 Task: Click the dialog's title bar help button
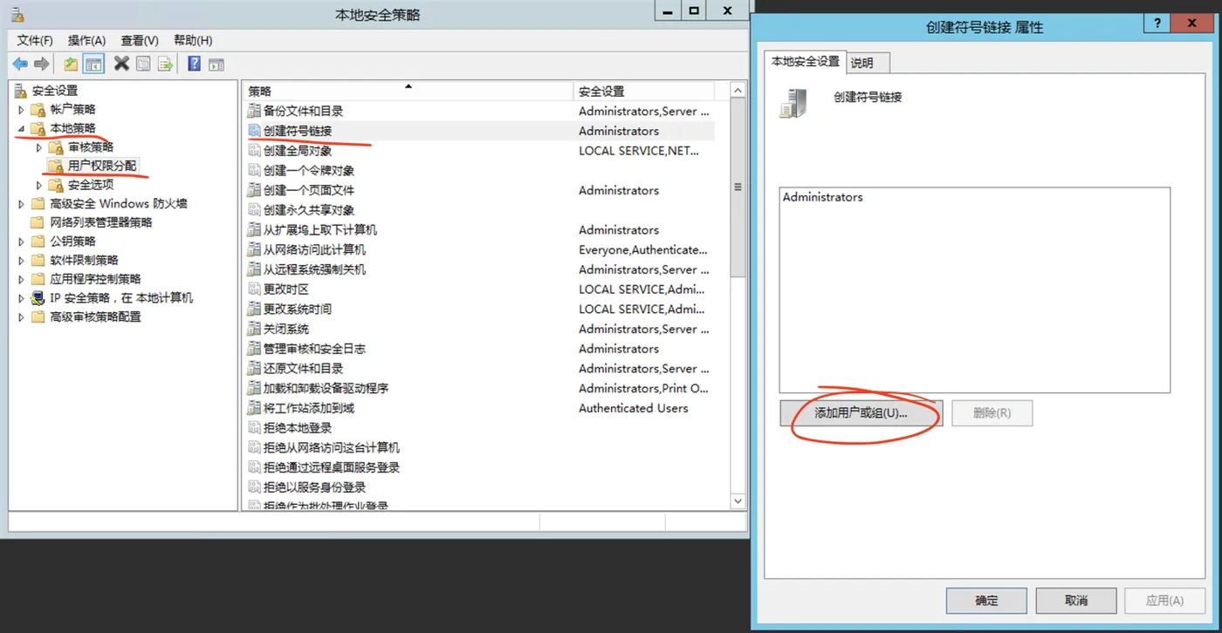point(1159,24)
